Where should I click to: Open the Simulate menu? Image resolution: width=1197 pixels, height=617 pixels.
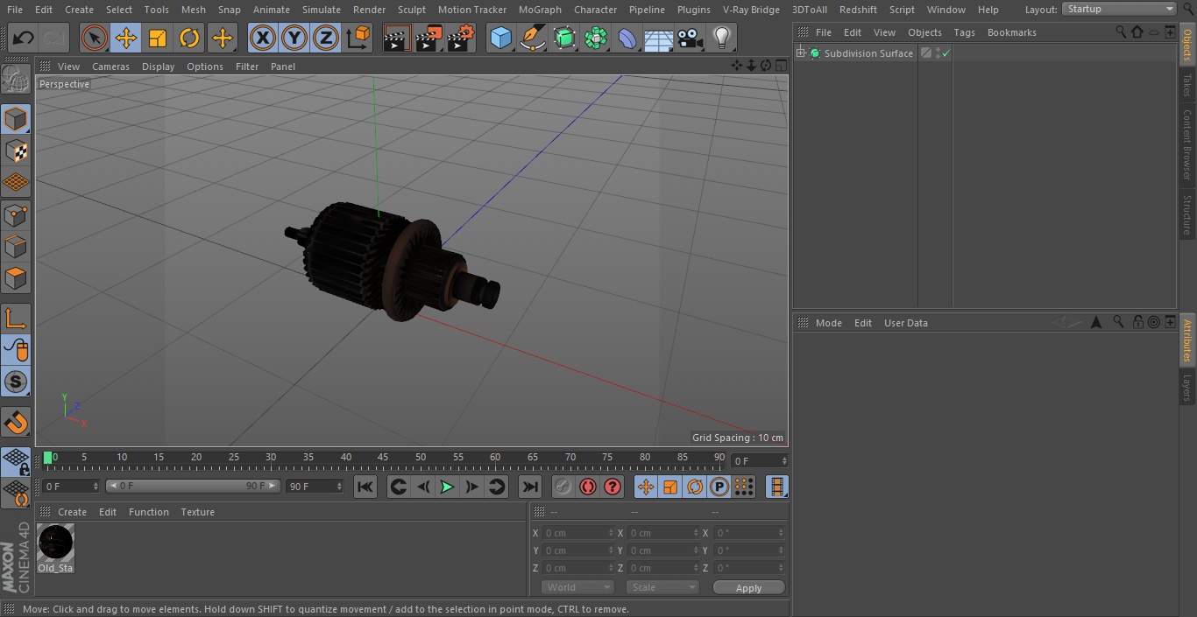point(322,10)
